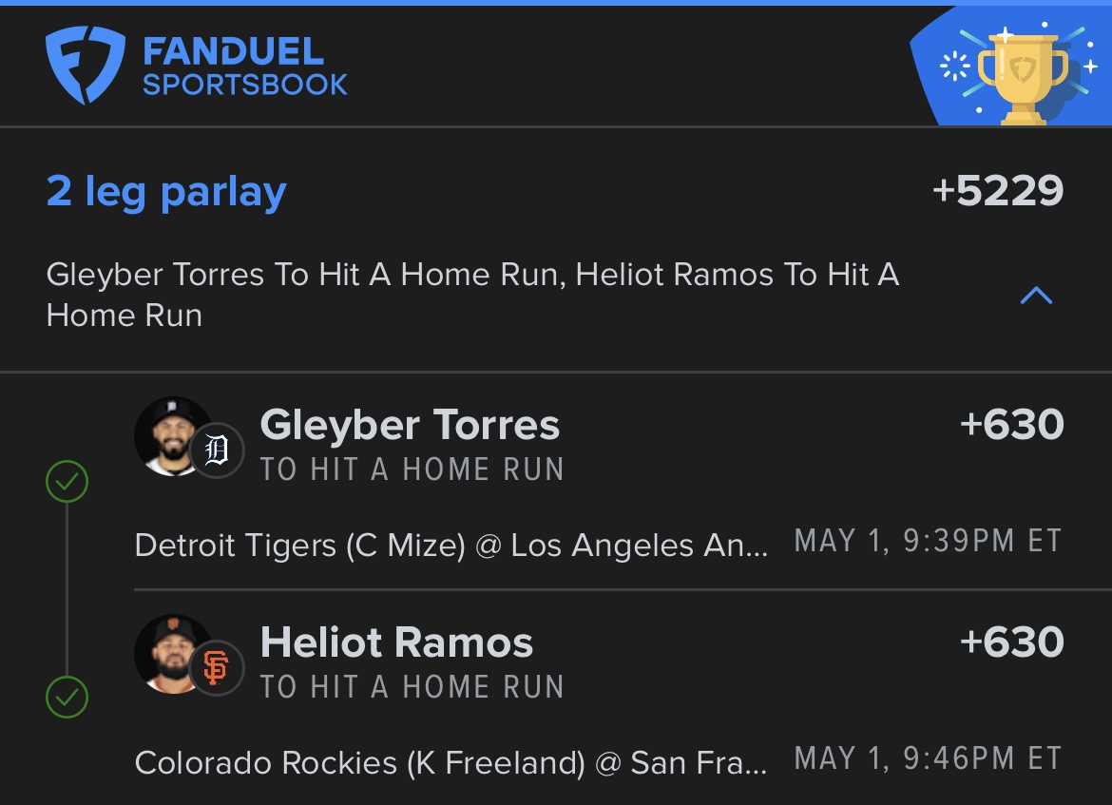Click the +630 odds for Heliot Ramos
The height and width of the screenshot is (805, 1112).
(x=1011, y=642)
